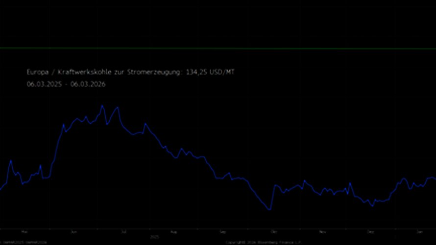Click the blue line's right end near Jan
Image resolution: width=436 pixels, height=245 pixels.
(x=434, y=178)
